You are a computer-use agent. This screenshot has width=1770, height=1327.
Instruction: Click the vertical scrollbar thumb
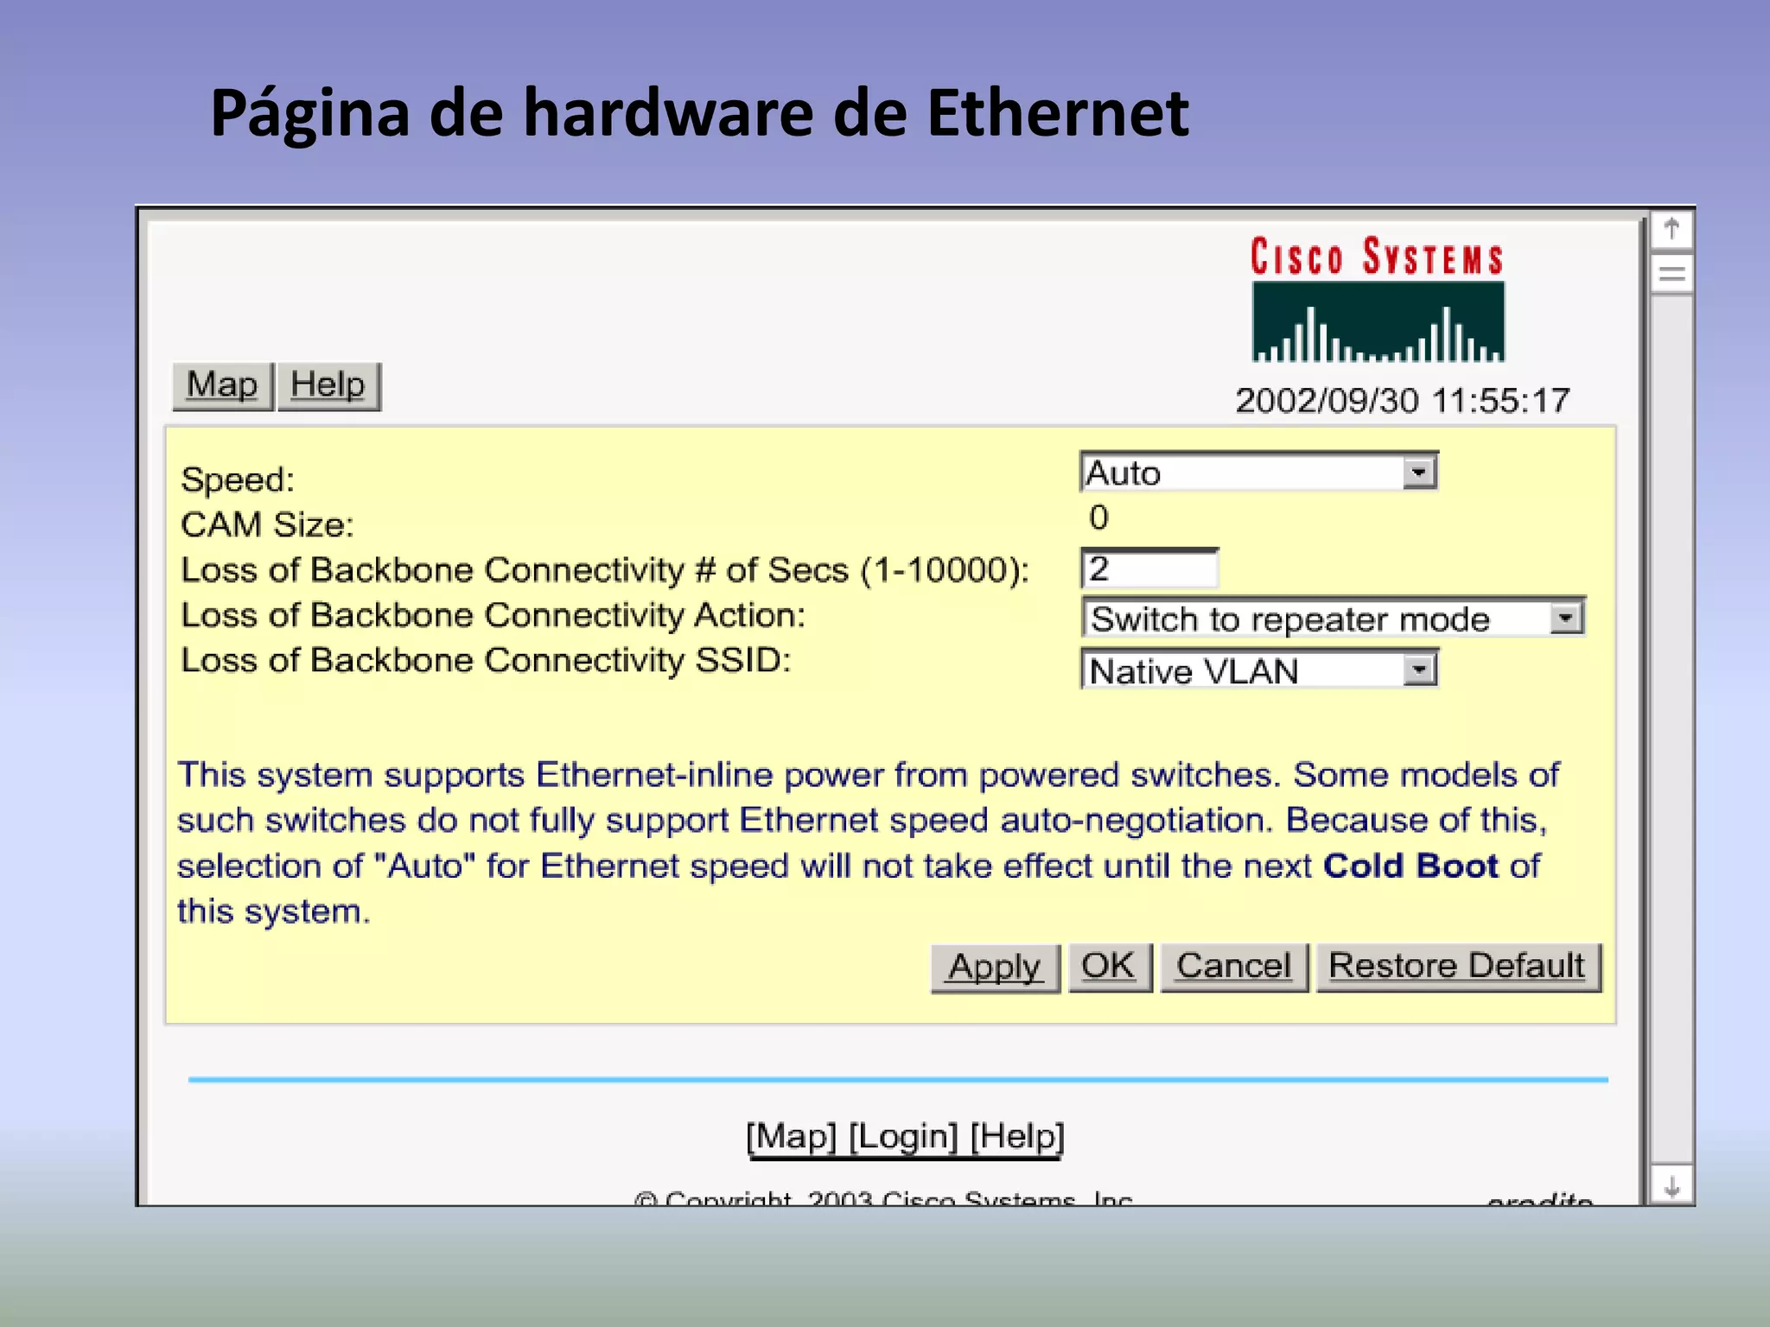(1671, 275)
